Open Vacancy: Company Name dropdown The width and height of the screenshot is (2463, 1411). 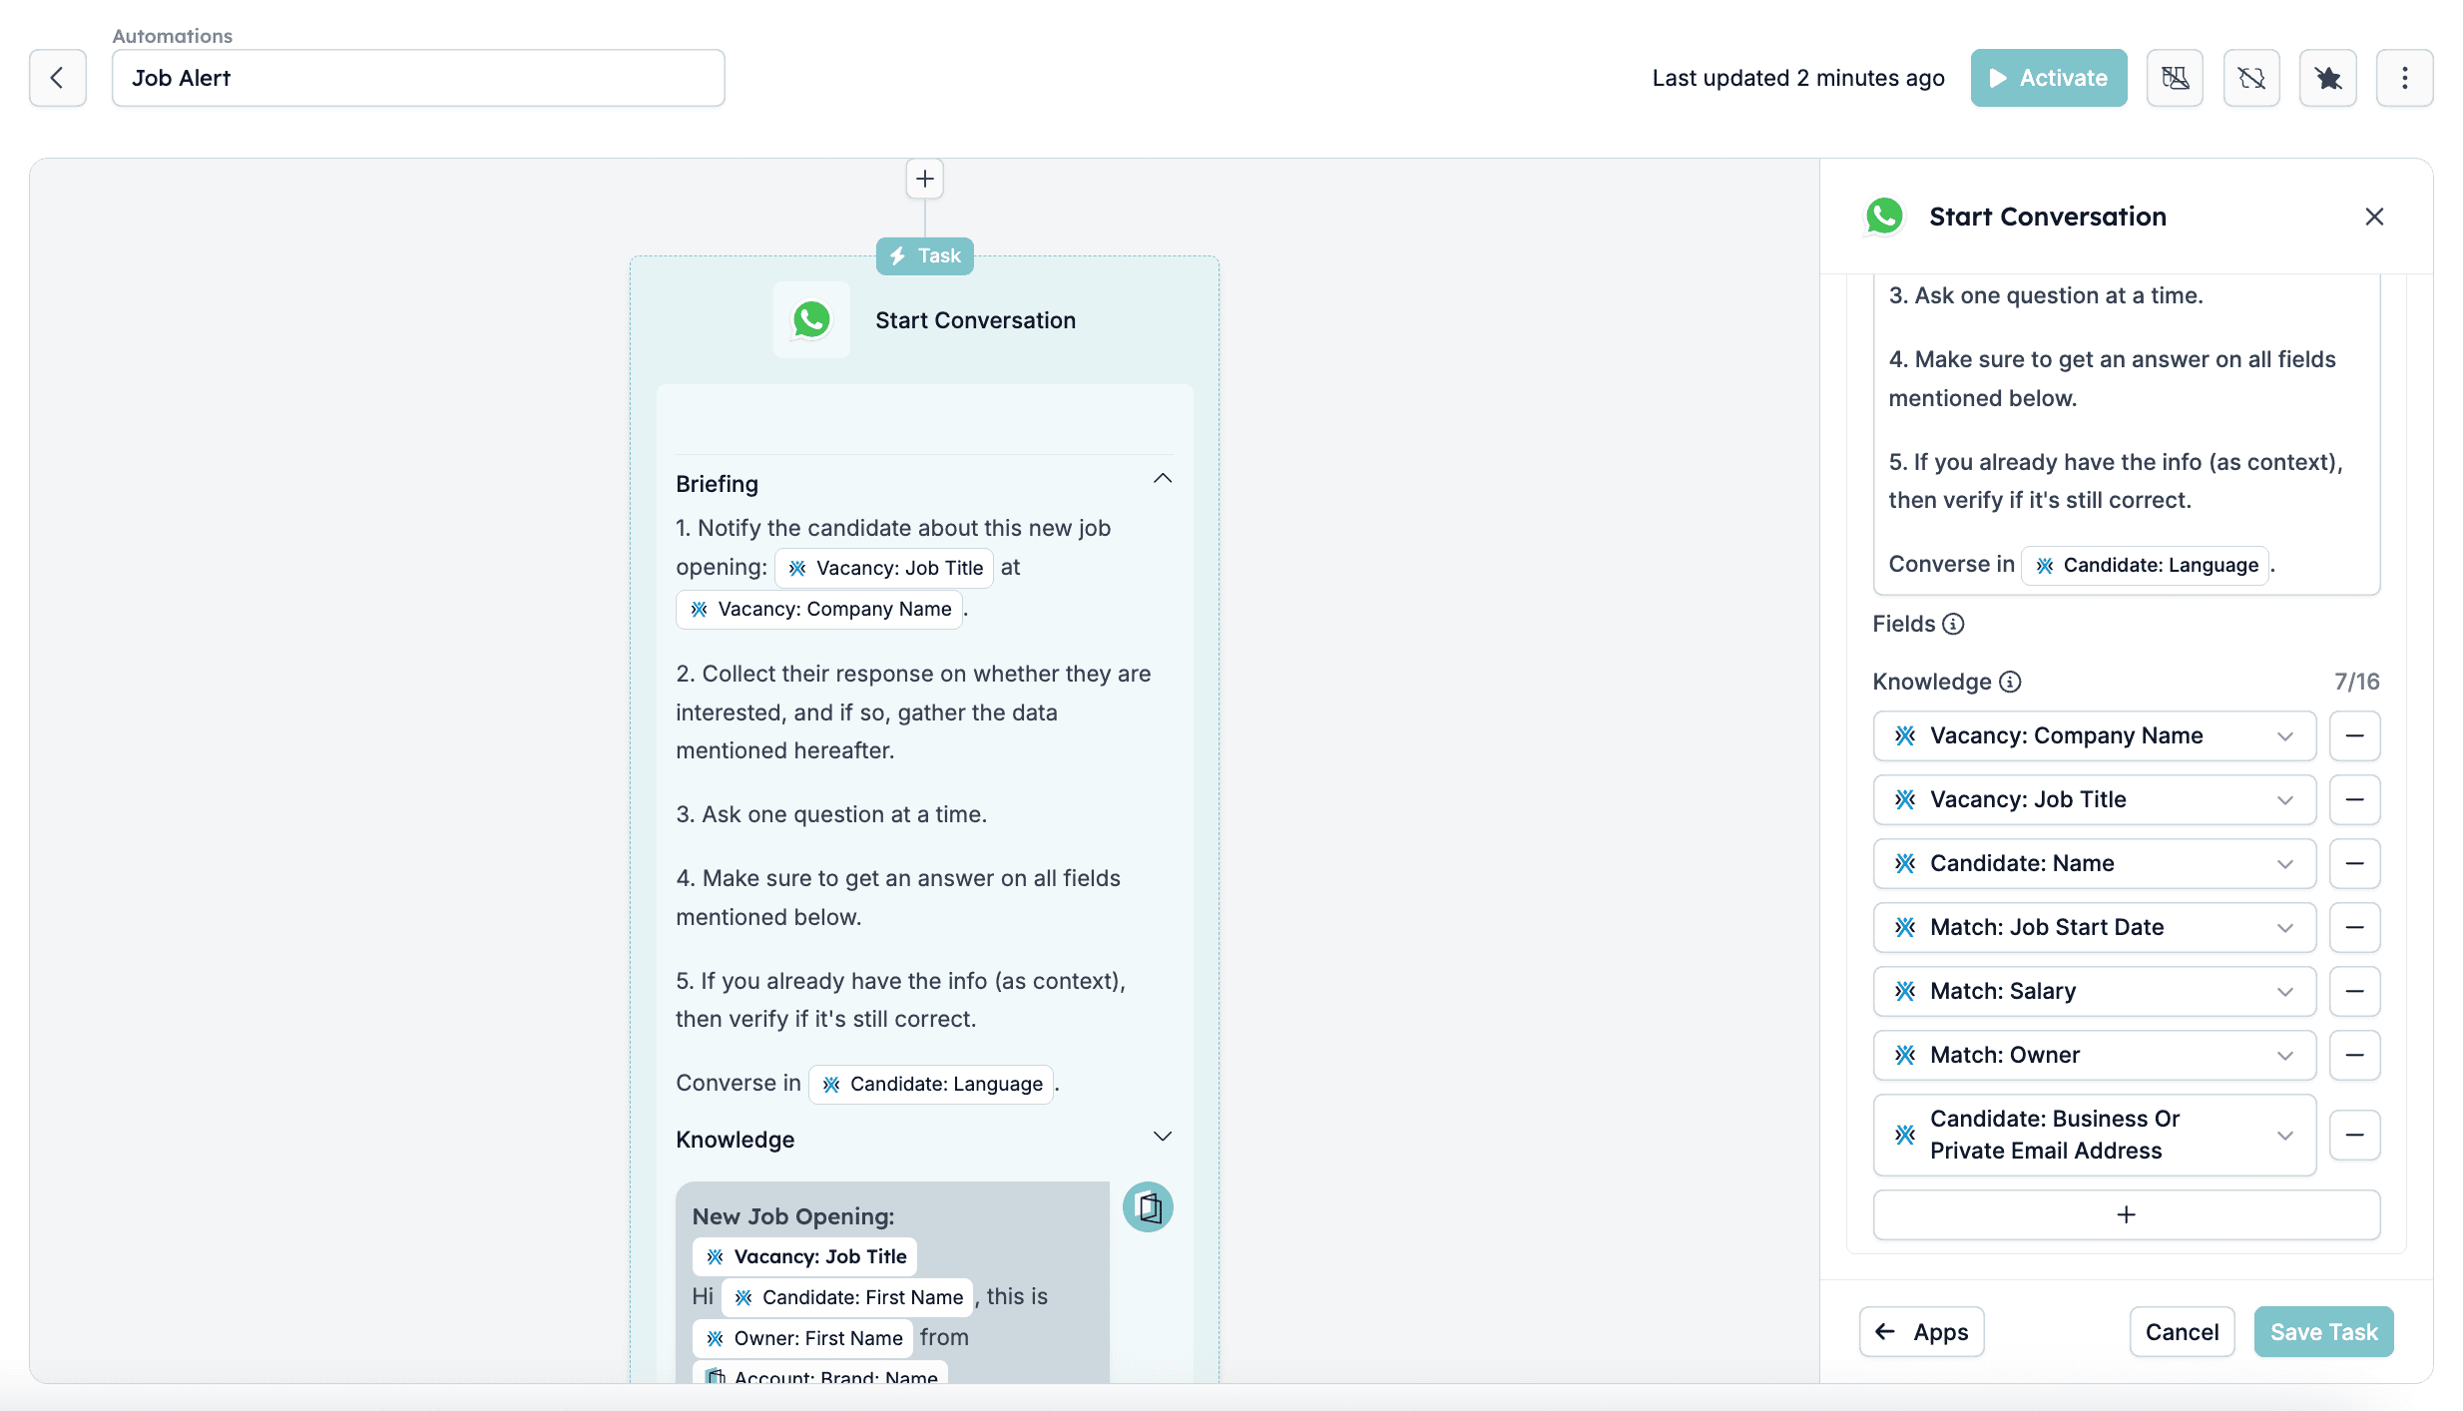click(2095, 735)
